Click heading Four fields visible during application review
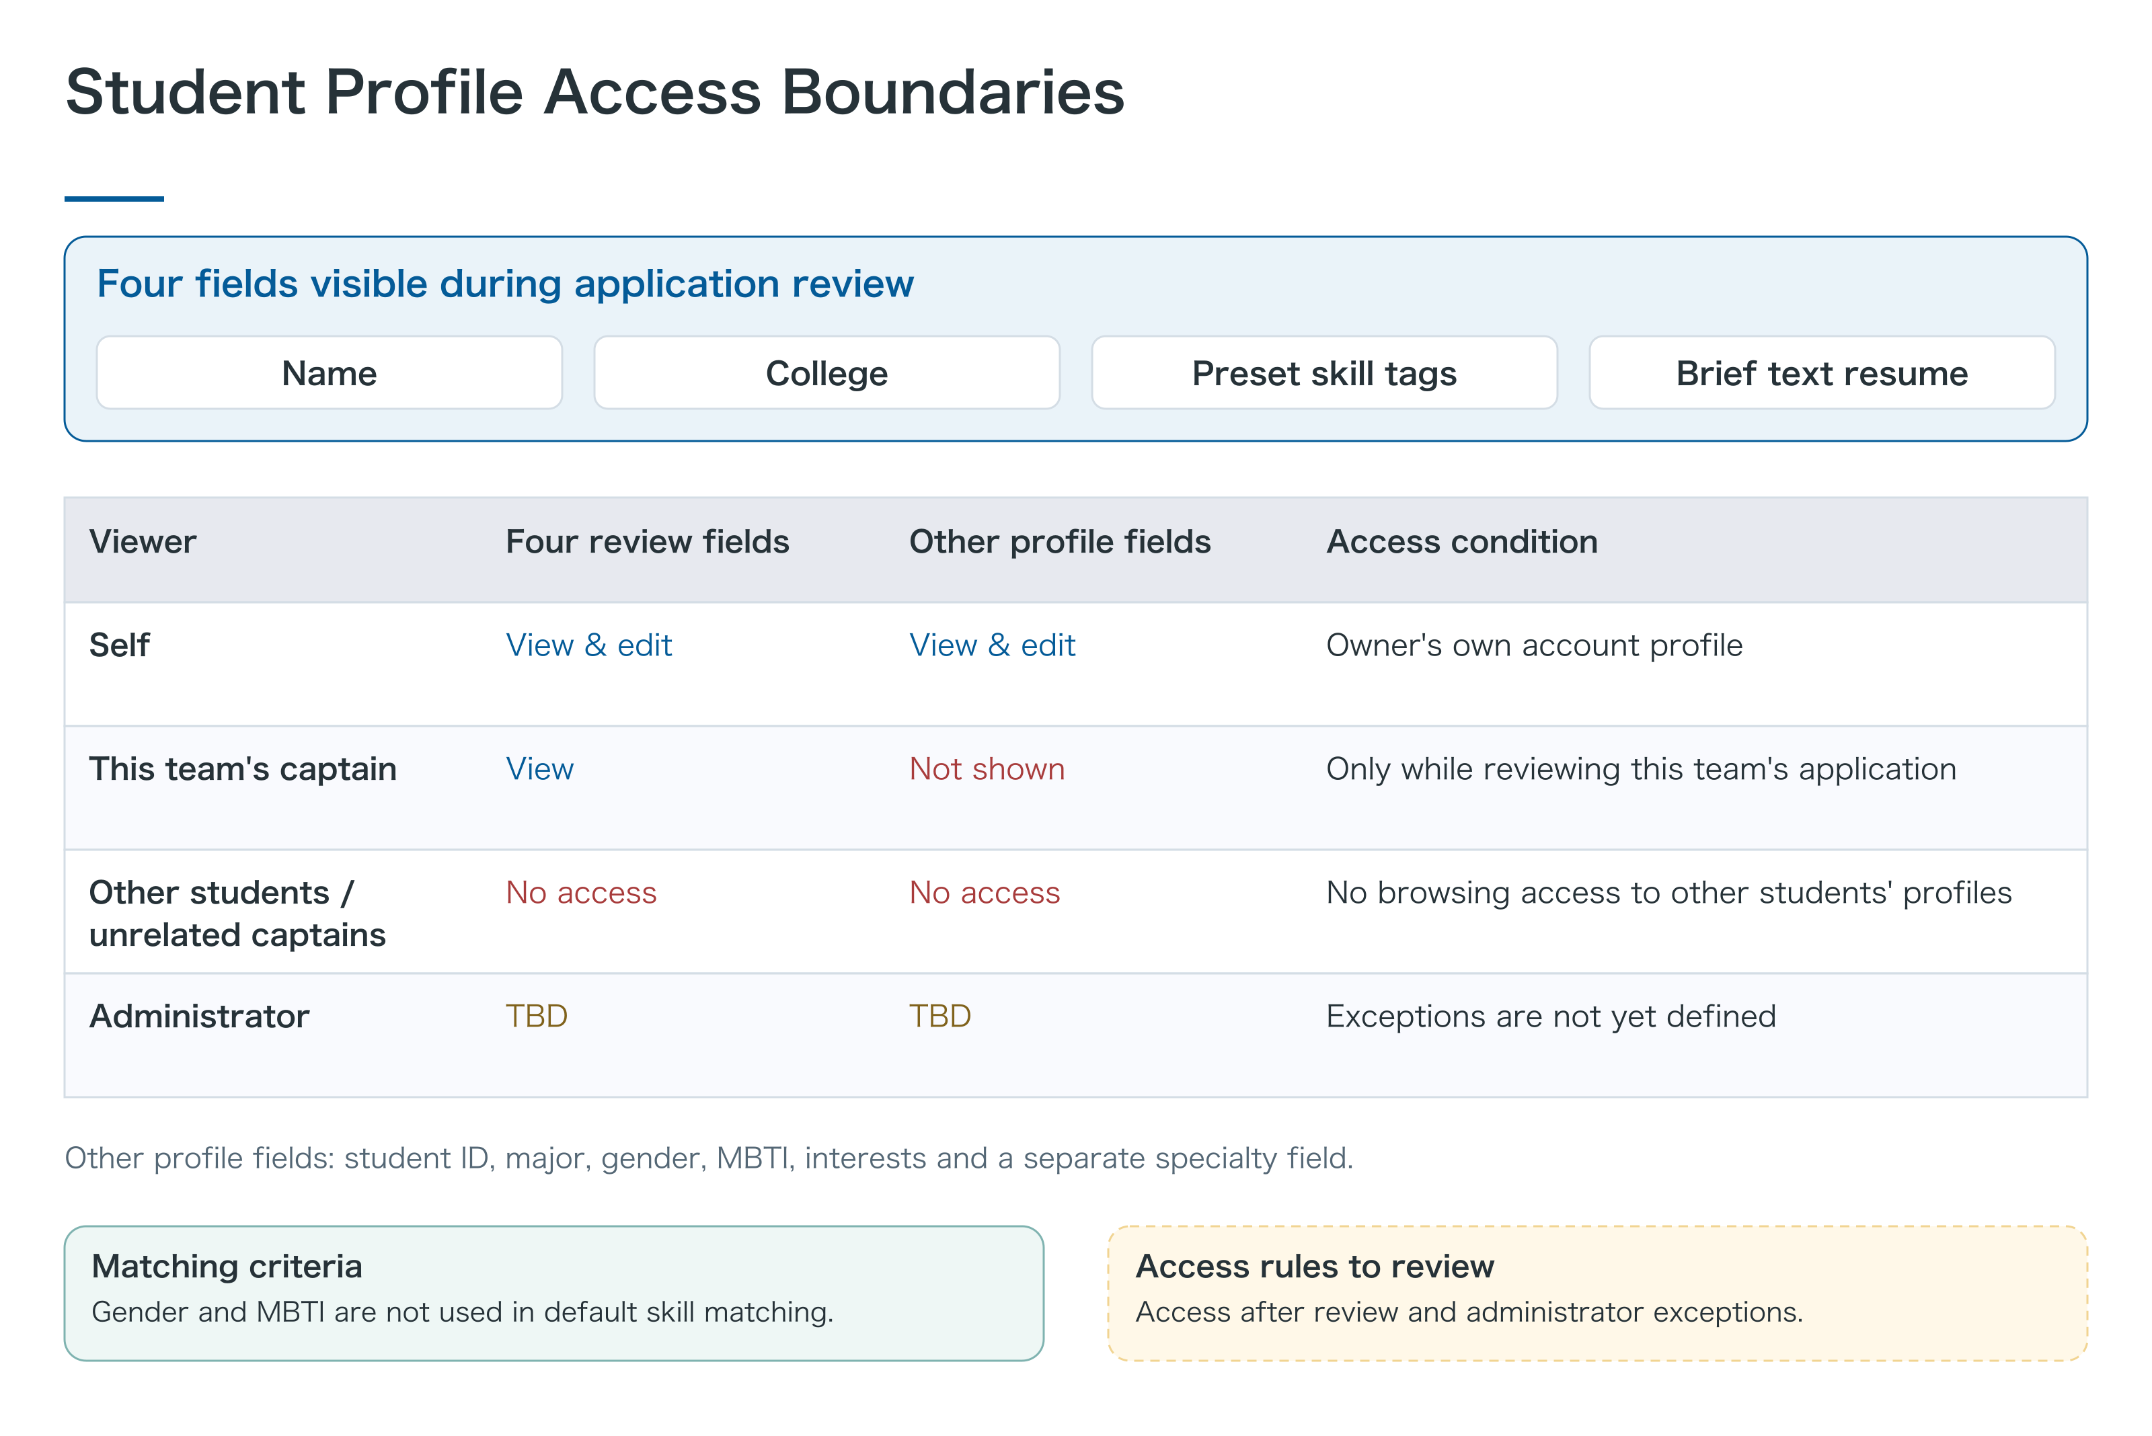 [505, 284]
